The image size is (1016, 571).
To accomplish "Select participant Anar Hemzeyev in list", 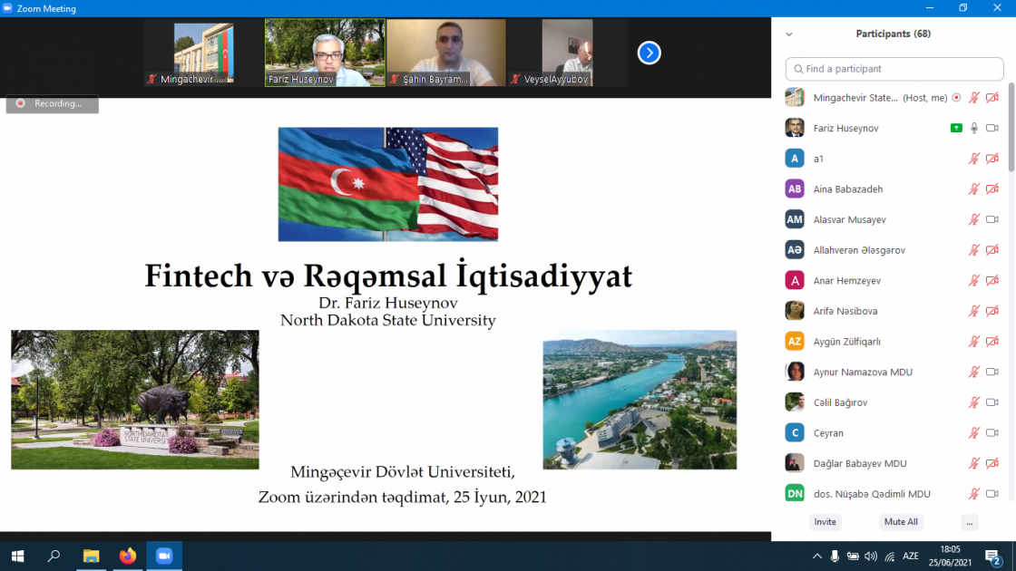I will point(894,280).
